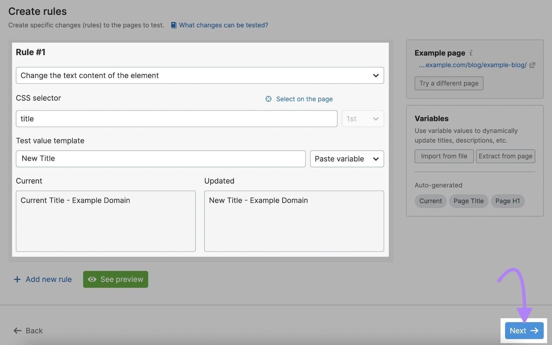Open the example.com/blog/example-blog/ link
Image resolution: width=552 pixels, height=345 pixels.
(473, 65)
